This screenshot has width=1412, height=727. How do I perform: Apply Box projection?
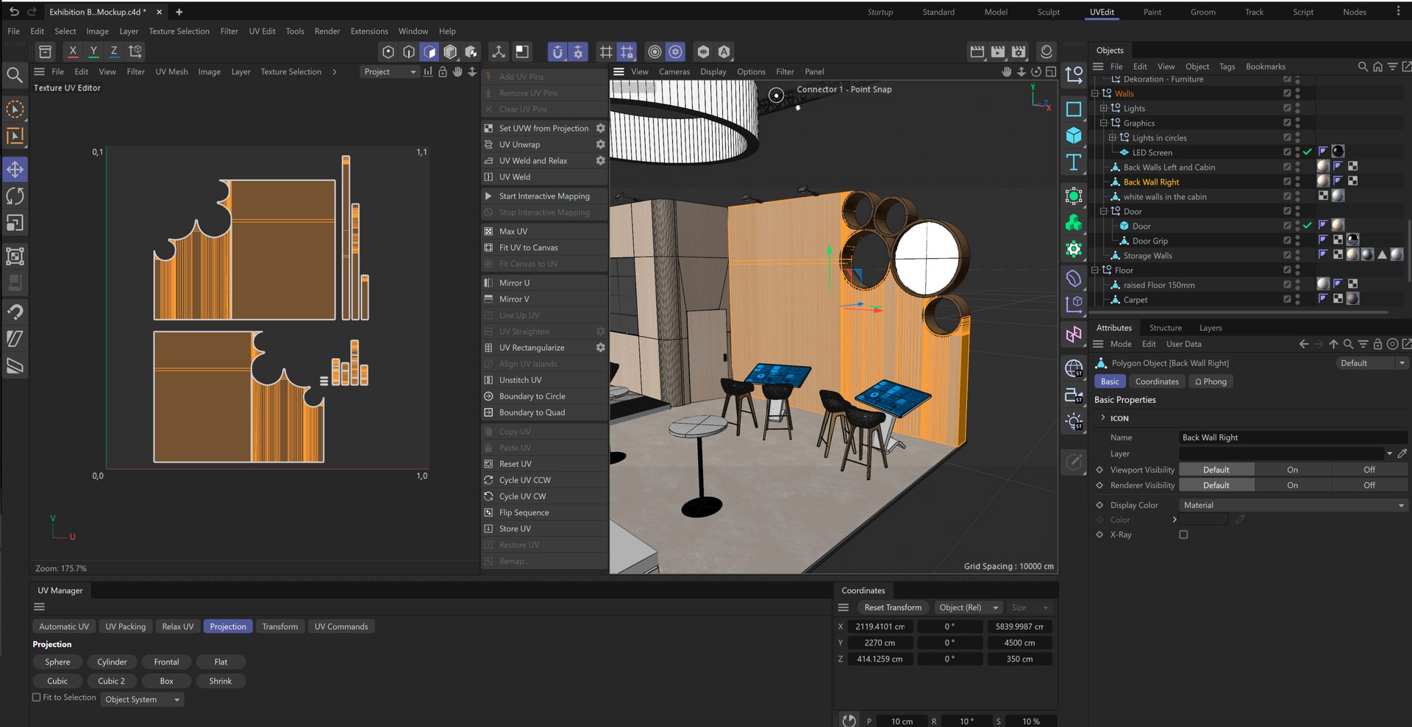click(x=167, y=681)
